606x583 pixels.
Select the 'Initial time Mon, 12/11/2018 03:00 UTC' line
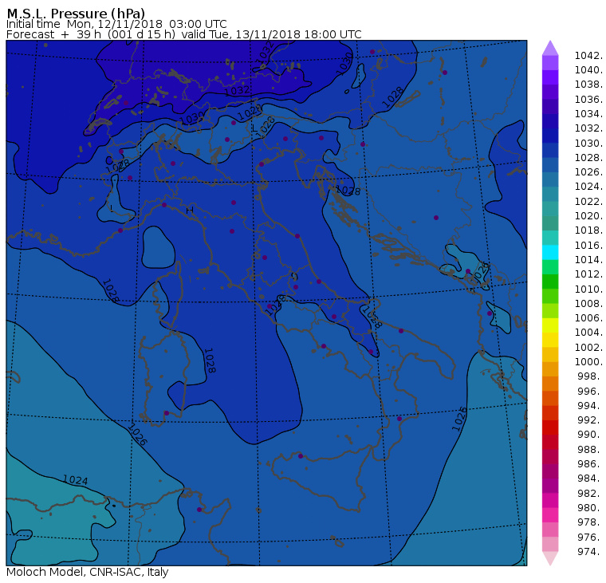(x=116, y=25)
